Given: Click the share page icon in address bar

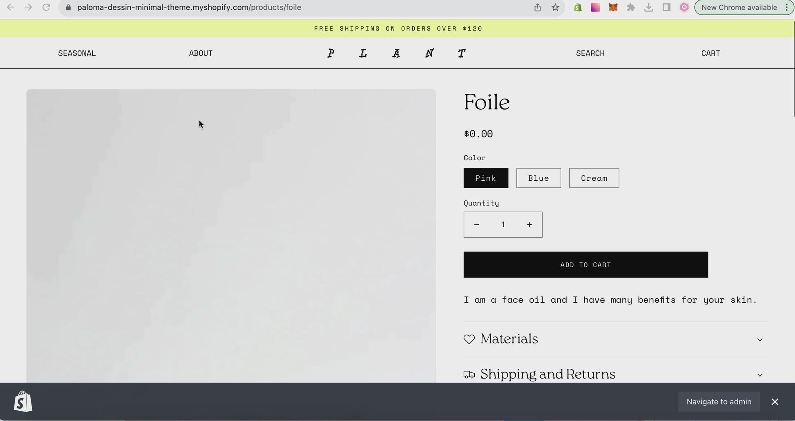Looking at the screenshot, I should pos(537,7).
